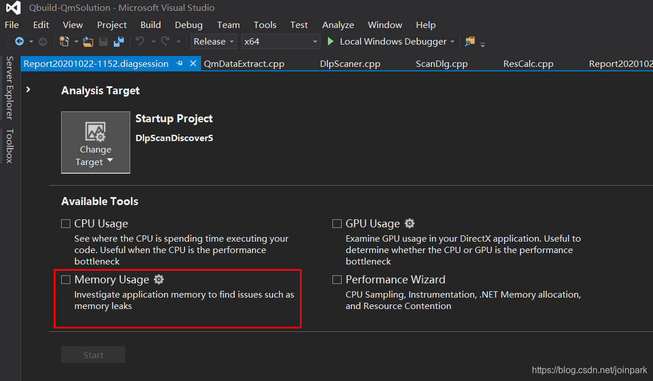Click the Find in Files icon
653x381 pixels.
click(470, 41)
